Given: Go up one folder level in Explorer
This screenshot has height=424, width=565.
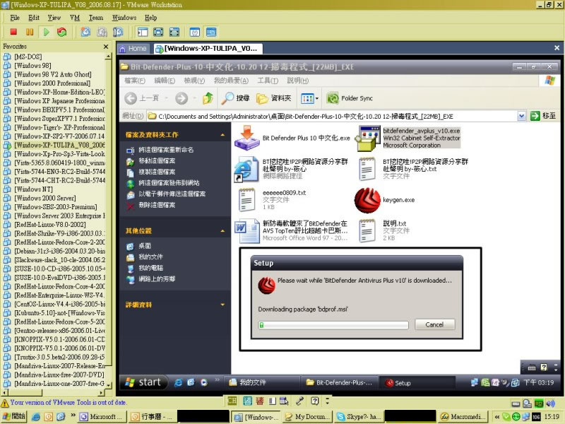Looking at the screenshot, I should click(x=208, y=98).
